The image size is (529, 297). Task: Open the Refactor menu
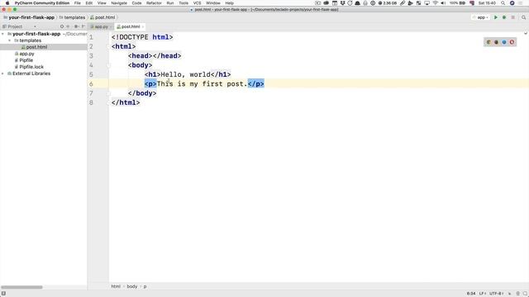(154, 3)
